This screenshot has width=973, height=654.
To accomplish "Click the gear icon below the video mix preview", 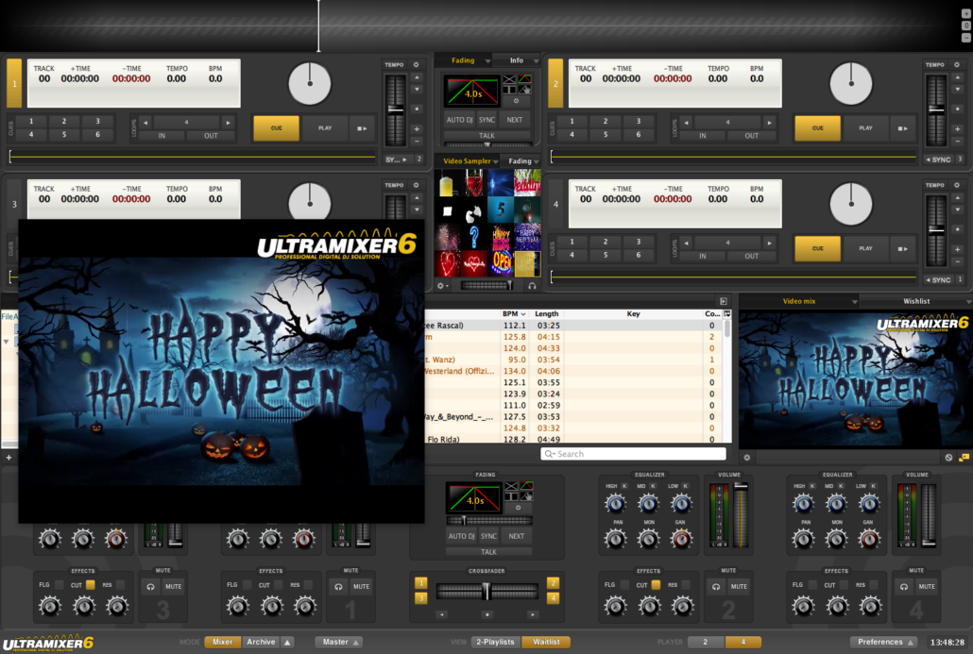I will (x=747, y=457).
